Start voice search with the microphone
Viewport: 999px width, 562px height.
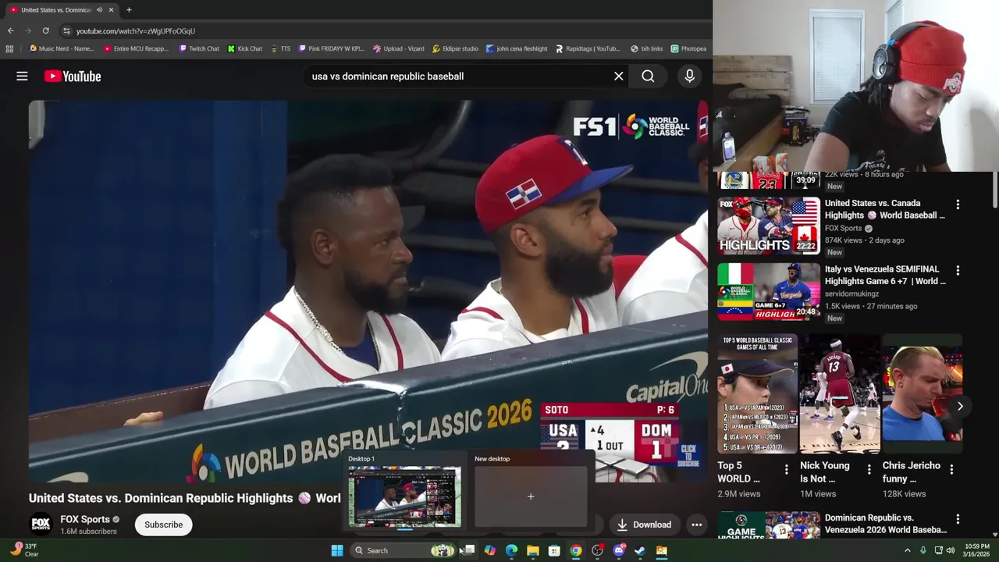(x=689, y=76)
